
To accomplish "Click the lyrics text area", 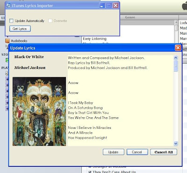I will 121,101.
